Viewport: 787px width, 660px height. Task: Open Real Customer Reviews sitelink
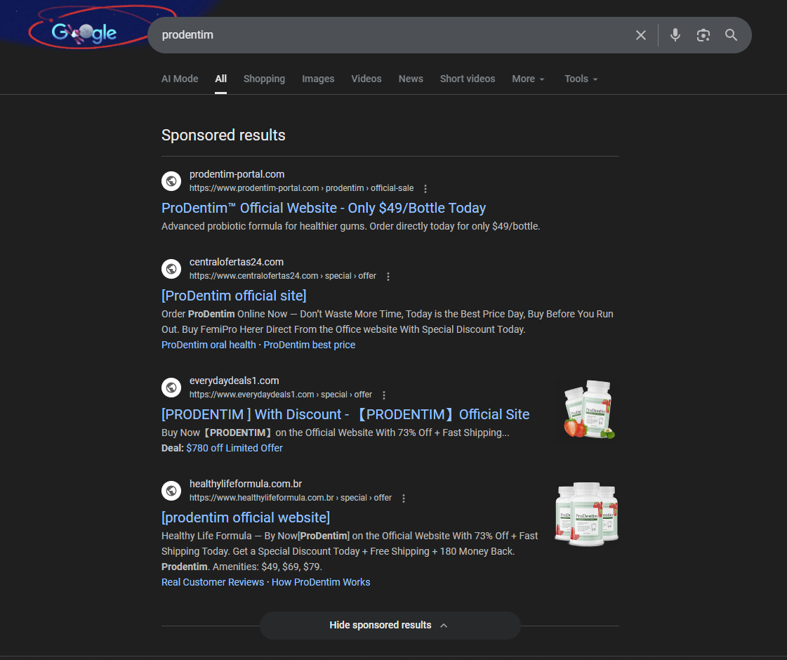point(213,581)
